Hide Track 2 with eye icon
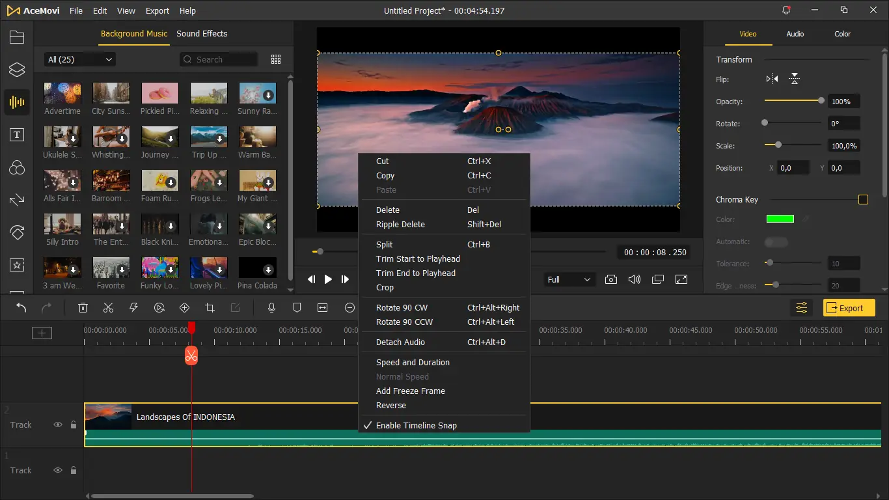Image resolution: width=889 pixels, height=500 pixels. [x=58, y=424]
